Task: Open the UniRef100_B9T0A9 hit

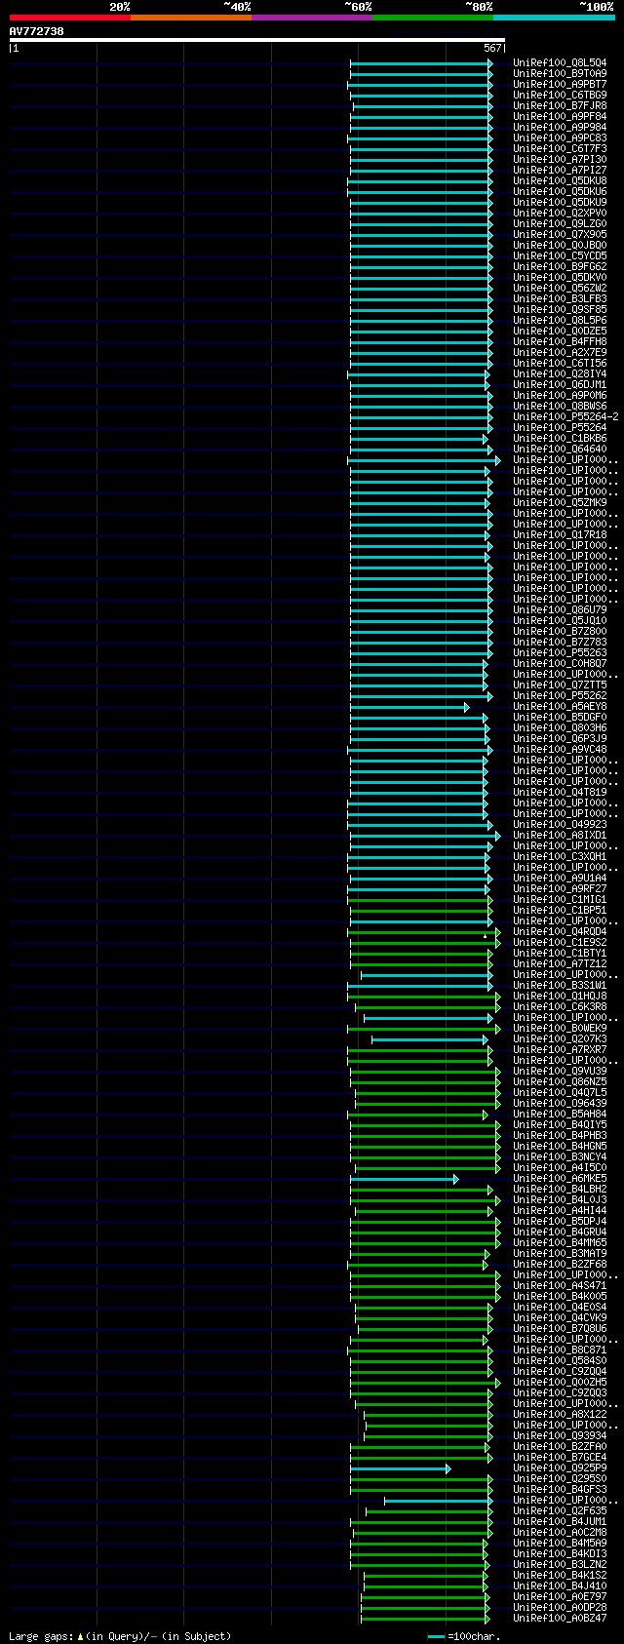Action: [x=560, y=73]
